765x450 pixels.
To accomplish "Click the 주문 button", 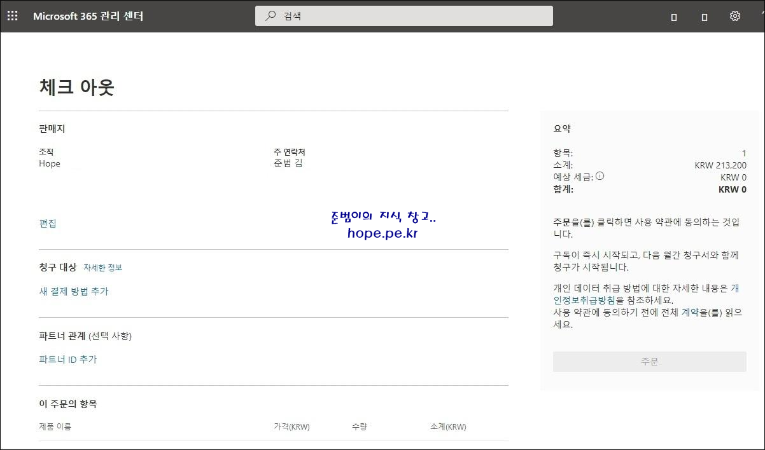I will click(x=650, y=362).
